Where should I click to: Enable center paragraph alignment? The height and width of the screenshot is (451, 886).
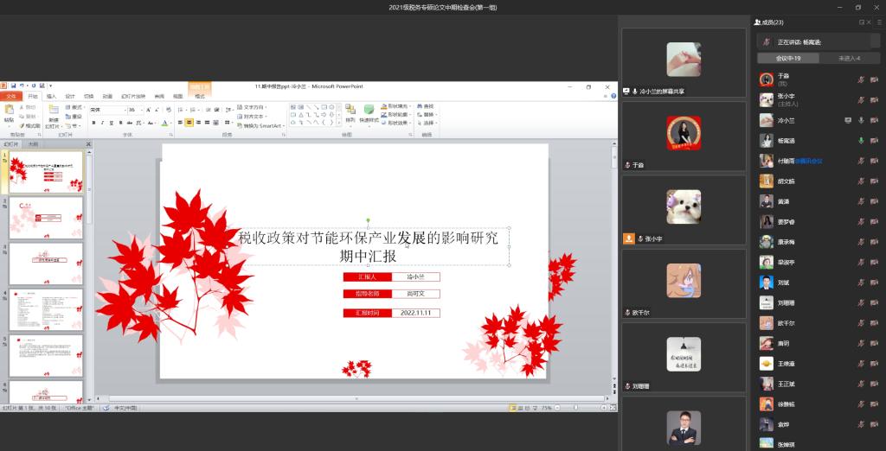pos(189,123)
